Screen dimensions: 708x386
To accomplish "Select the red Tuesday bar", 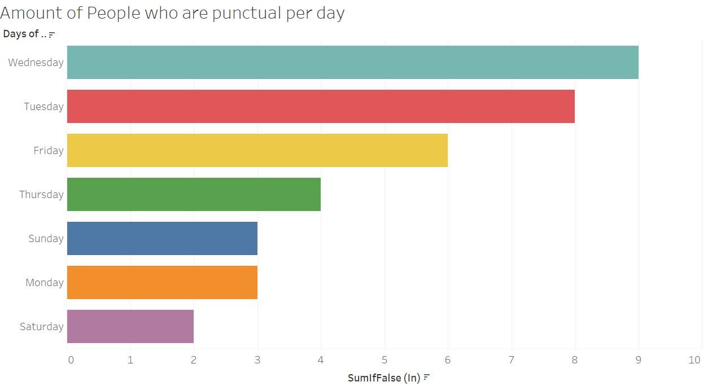I will [x=321, y=106].
